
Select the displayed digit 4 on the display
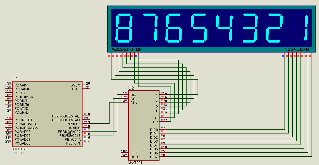point(224,28)
